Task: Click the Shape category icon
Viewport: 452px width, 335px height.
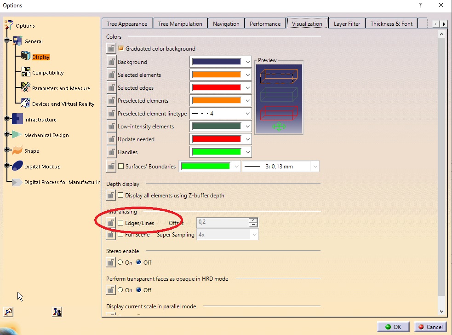Action: coord(17,150)
